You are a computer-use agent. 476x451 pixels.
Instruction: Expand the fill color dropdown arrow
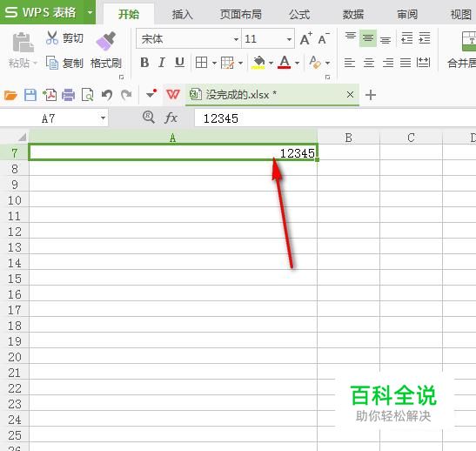point(272,64)
